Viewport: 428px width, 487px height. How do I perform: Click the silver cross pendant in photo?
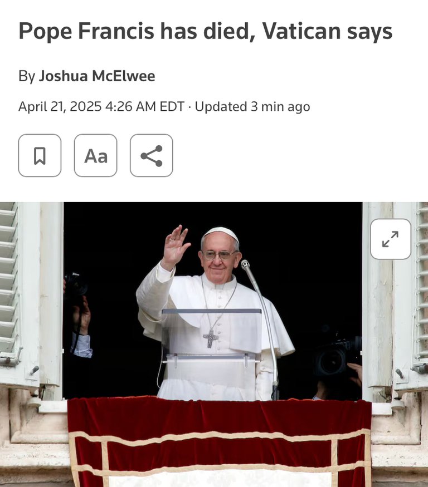[x=211, y=338]
